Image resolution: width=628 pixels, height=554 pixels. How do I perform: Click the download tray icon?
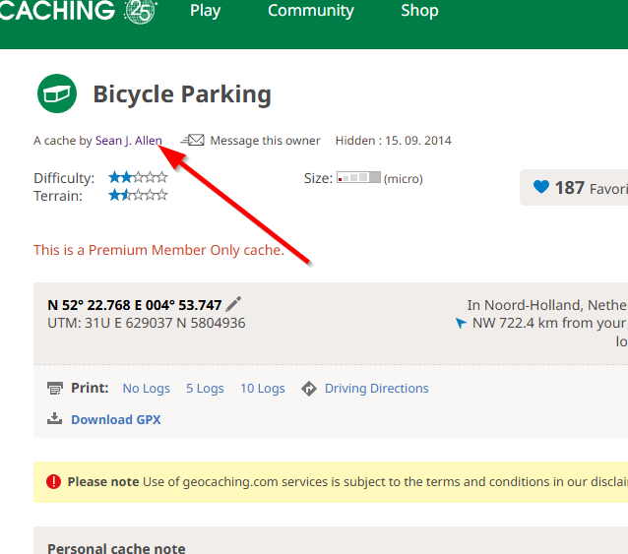[x=54, y=419]
